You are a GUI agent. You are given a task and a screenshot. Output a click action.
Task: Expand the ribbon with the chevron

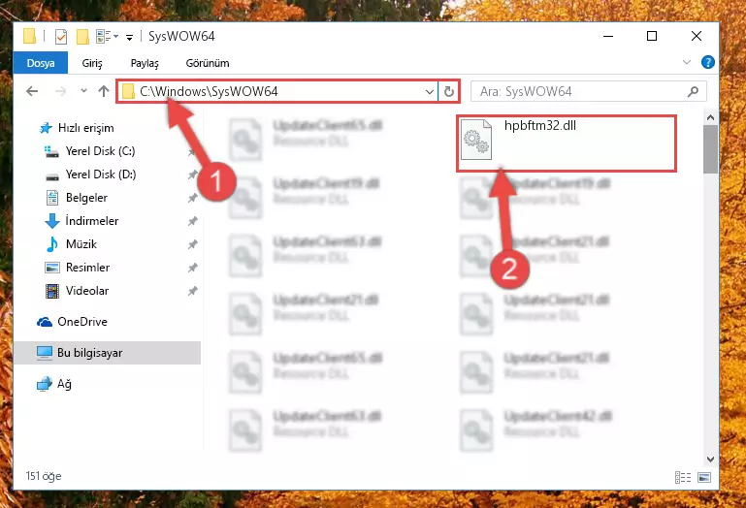(686, 62)
